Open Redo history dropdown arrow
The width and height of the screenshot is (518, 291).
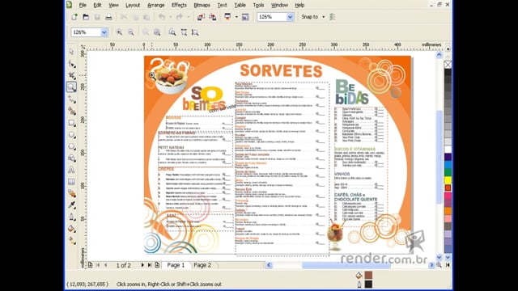pyautogui.click(x=189, y=17)
